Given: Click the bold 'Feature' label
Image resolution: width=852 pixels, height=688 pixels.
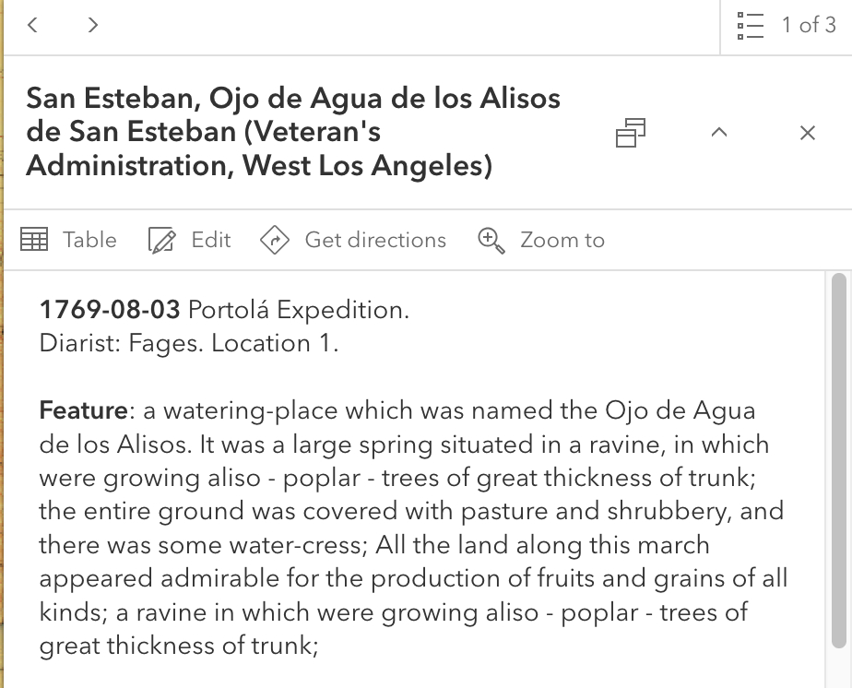Looking at the screenshot, I should click(x=83, y=410).
